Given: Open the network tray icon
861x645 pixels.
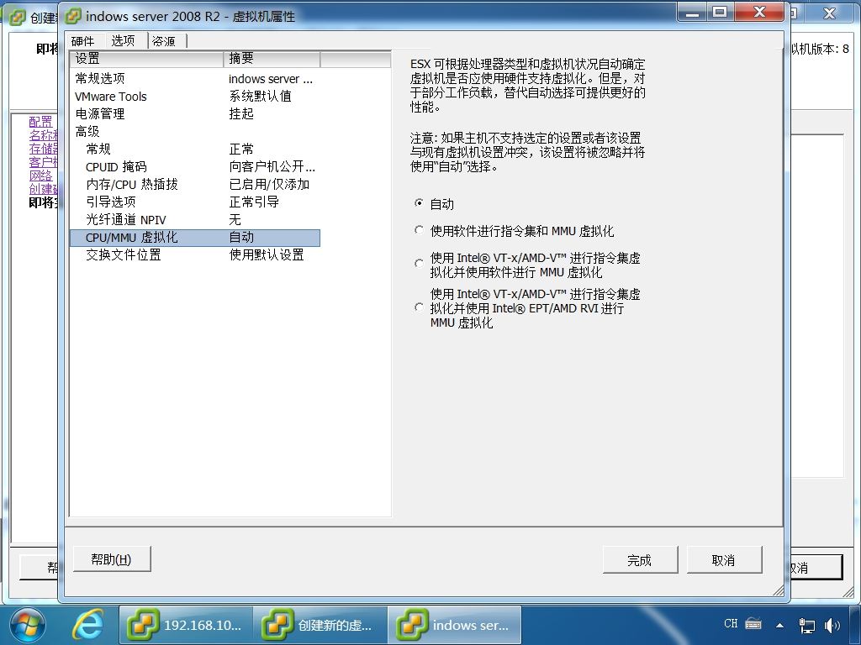Looking at the screenshot, I should coord(806,625).
